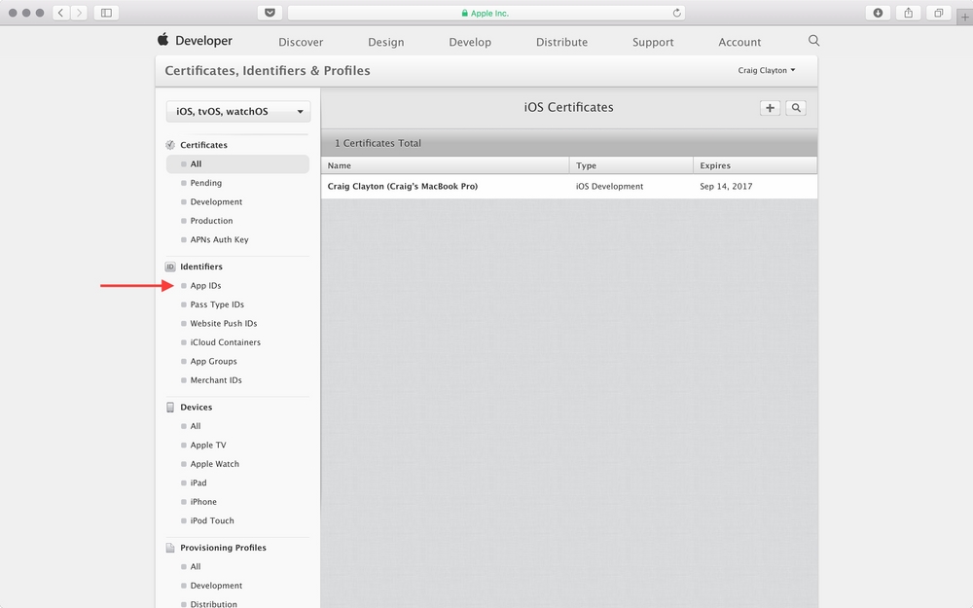Open Pass Type IDs
973x608 pixels.
tap(217, 304)
